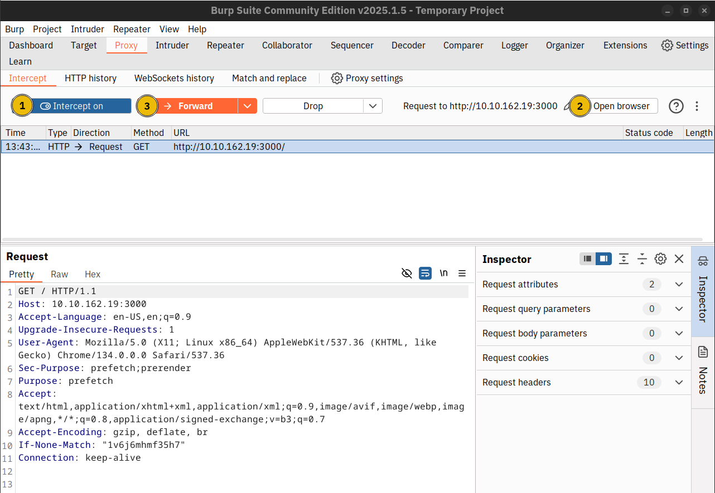Open the Project menu
The image size is (715, 493).
point(47,29)
